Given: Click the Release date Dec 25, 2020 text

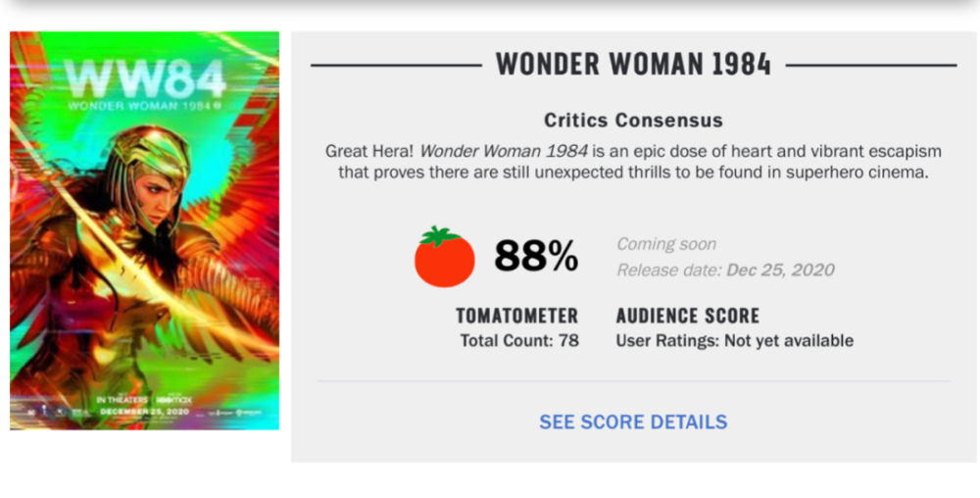Looking at the screenshot, I should tap(725, 270).
